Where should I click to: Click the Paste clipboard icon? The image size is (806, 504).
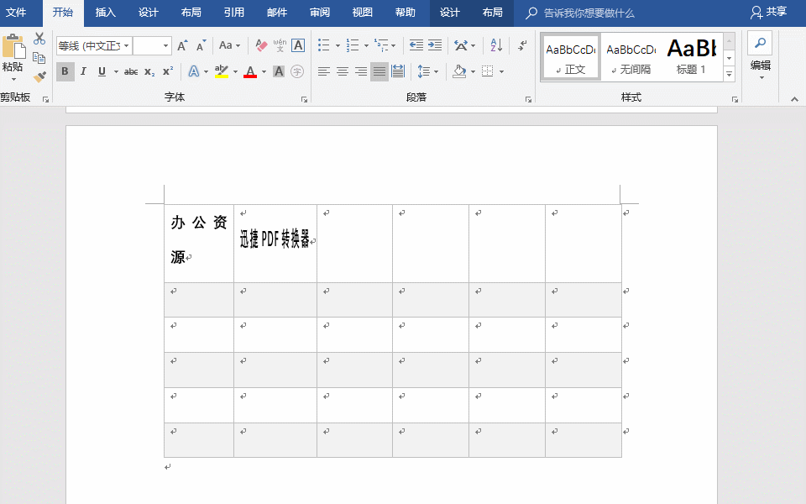[x=13, y=47]
